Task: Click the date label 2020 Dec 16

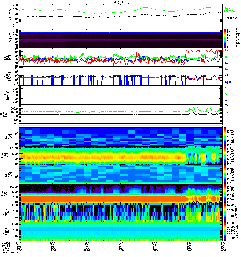Action: tap(10, 253)
